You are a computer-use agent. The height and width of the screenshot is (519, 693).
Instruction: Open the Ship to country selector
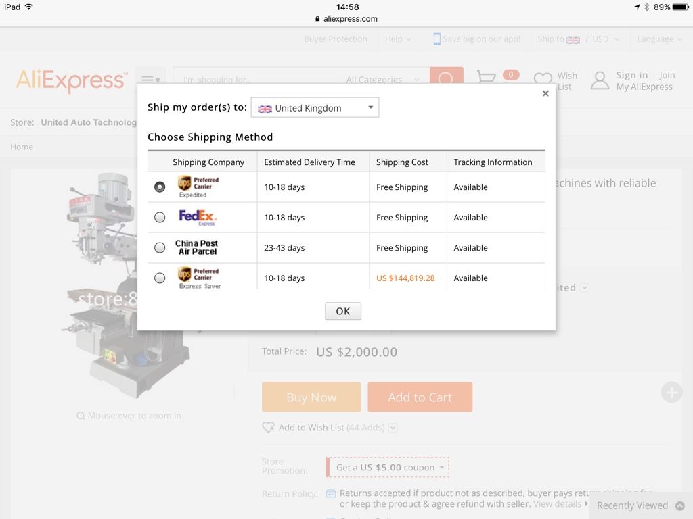click(x=558, y=39)
